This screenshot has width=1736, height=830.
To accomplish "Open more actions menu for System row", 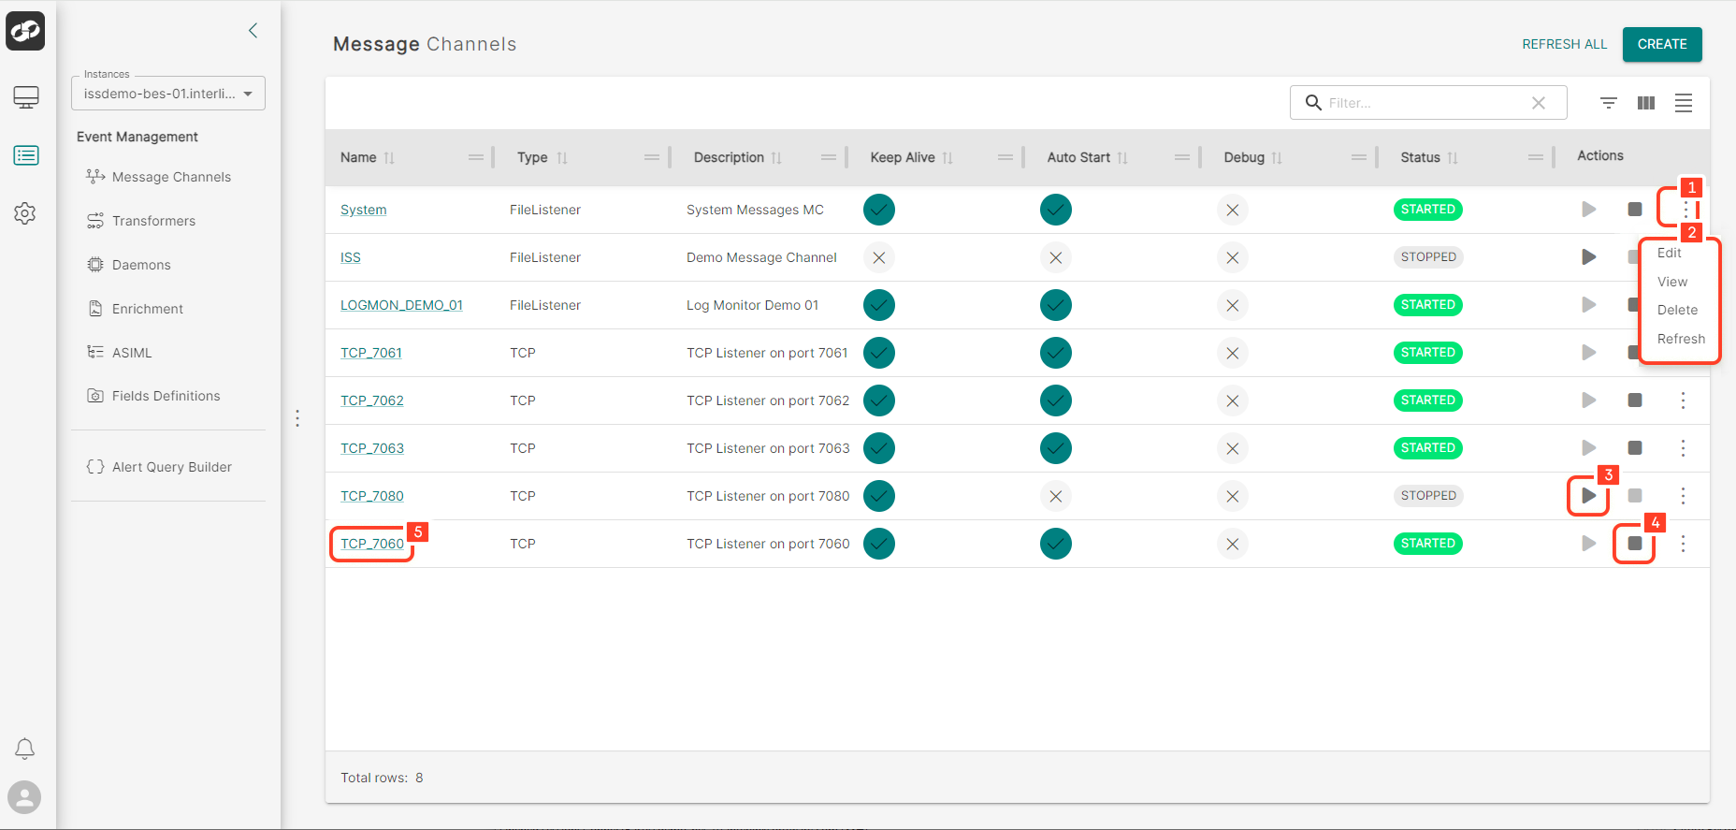I will (1685, 209).
